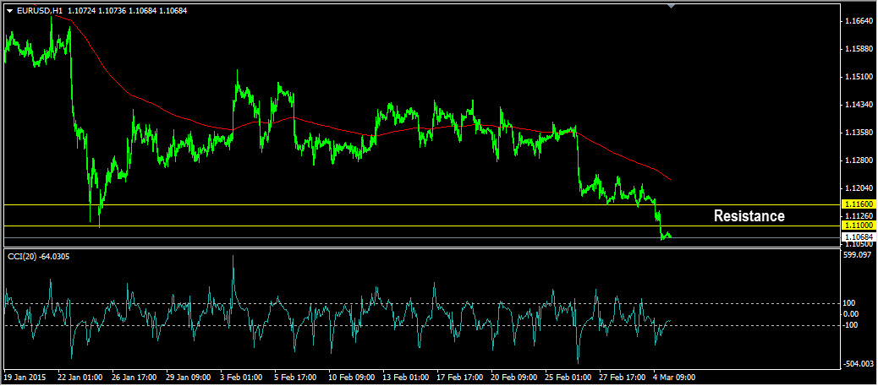Click the 599.097 CCI scale value
Image resolution: width=878 pixels, height=386 pixels.
point(858,254)
